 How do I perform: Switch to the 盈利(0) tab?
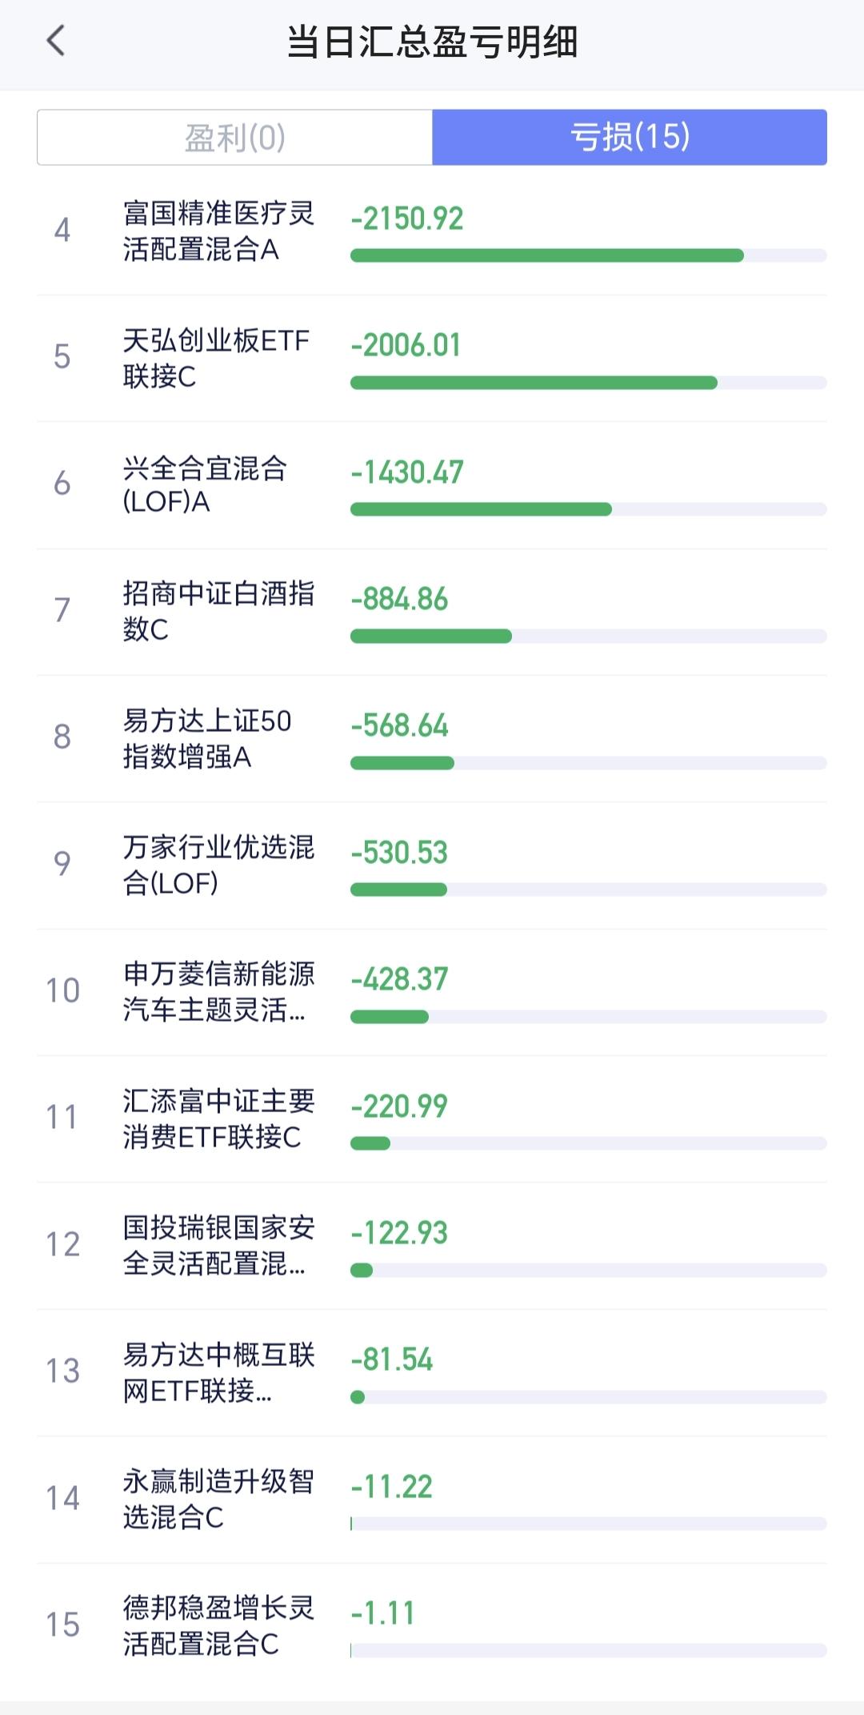(234, 138)
